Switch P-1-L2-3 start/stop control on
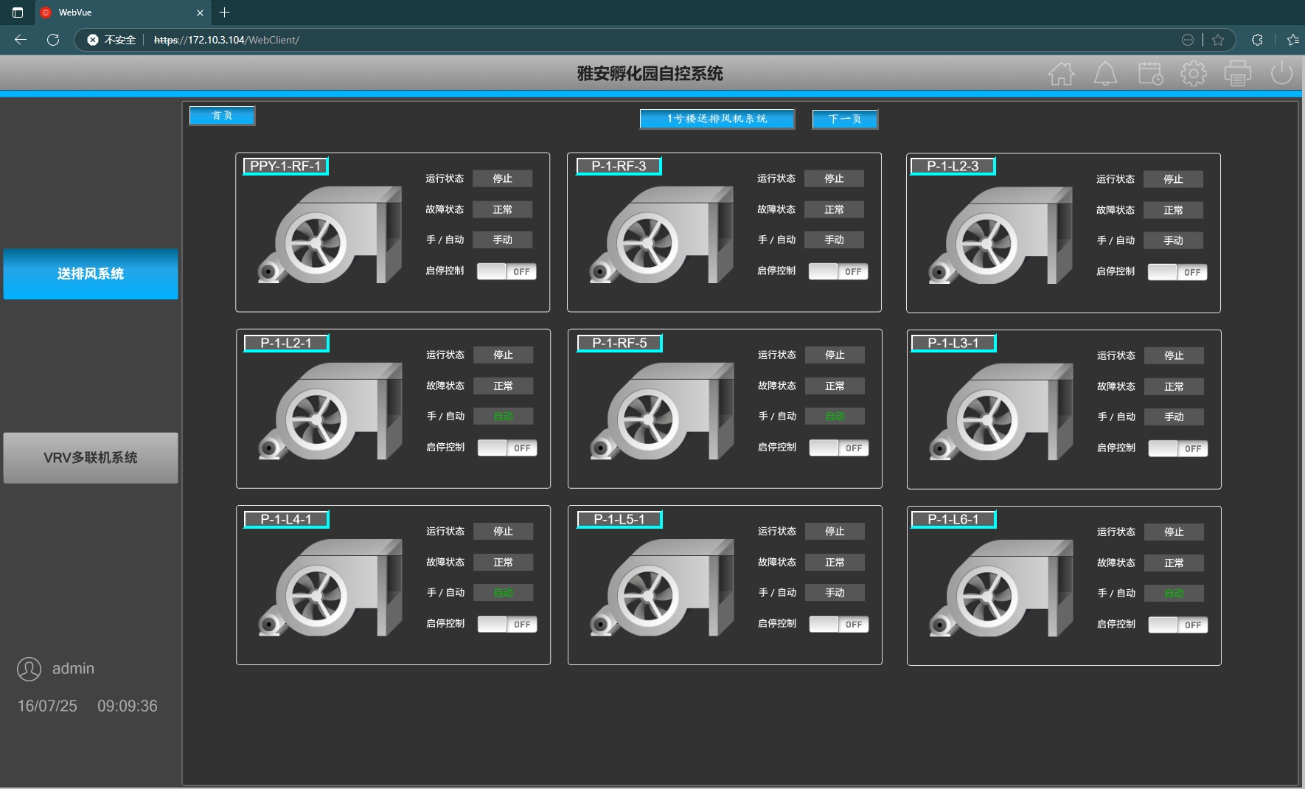The width and height of the screenshot is (1305, 789). click(x=1177, y=272)
